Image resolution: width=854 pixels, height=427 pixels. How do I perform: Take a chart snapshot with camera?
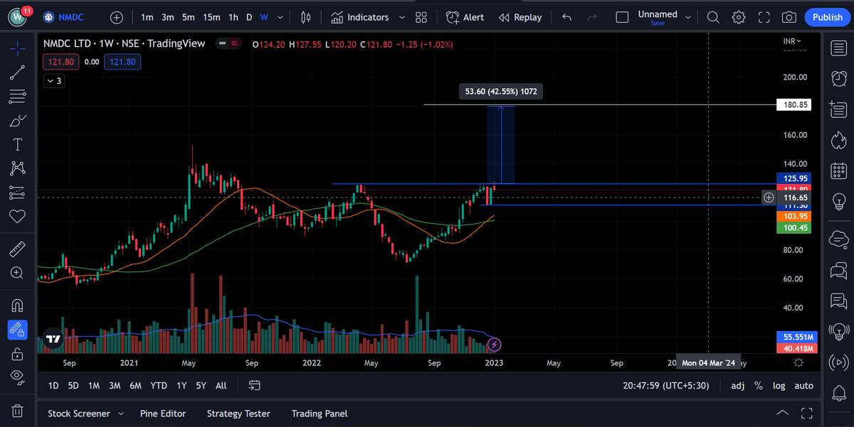pos(789,17)
